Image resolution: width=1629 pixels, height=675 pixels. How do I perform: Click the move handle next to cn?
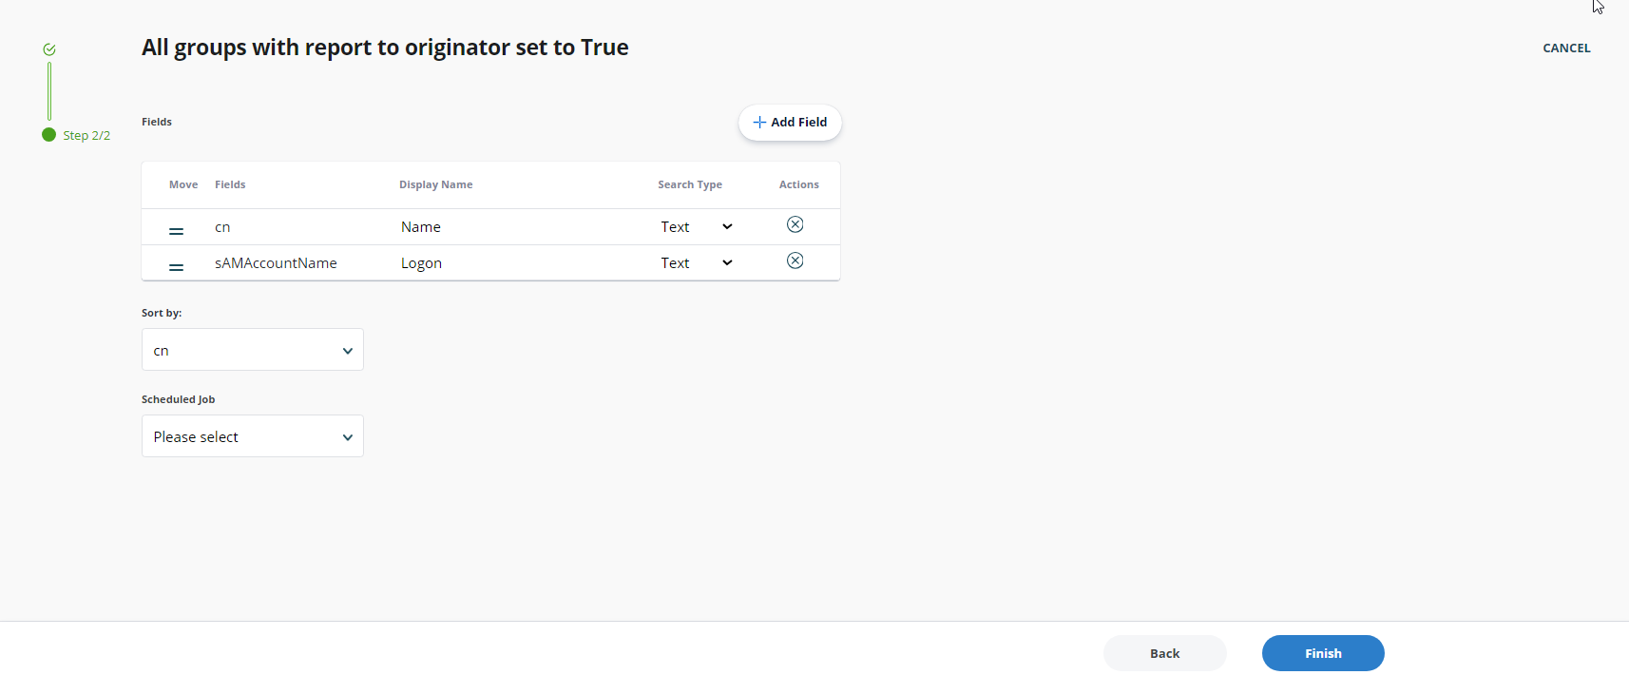(176, 230)
